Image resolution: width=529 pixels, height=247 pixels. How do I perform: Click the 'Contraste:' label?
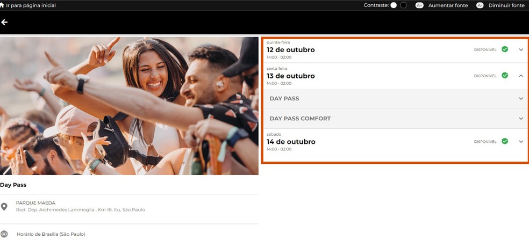[376, 5]
